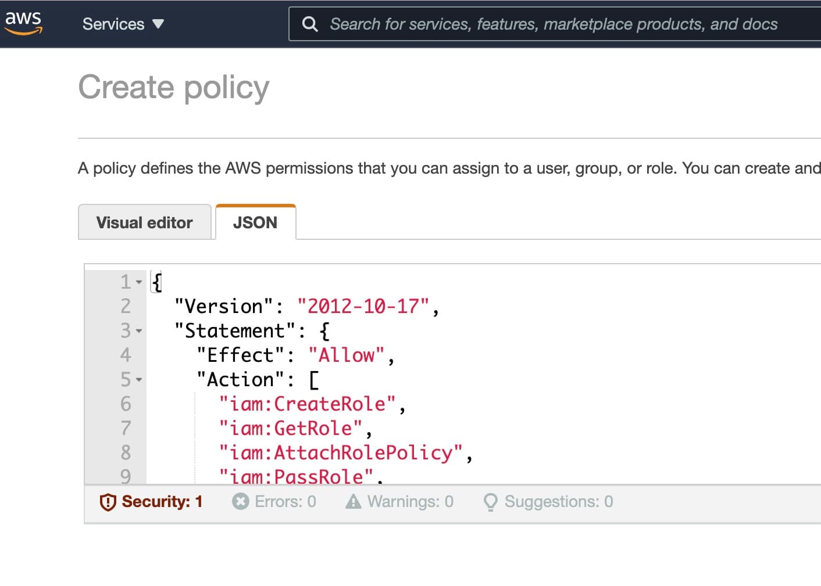Show the Warnings: 0 list
The height and width of the screenshot is (586, 821).
(x=399, y=502)
